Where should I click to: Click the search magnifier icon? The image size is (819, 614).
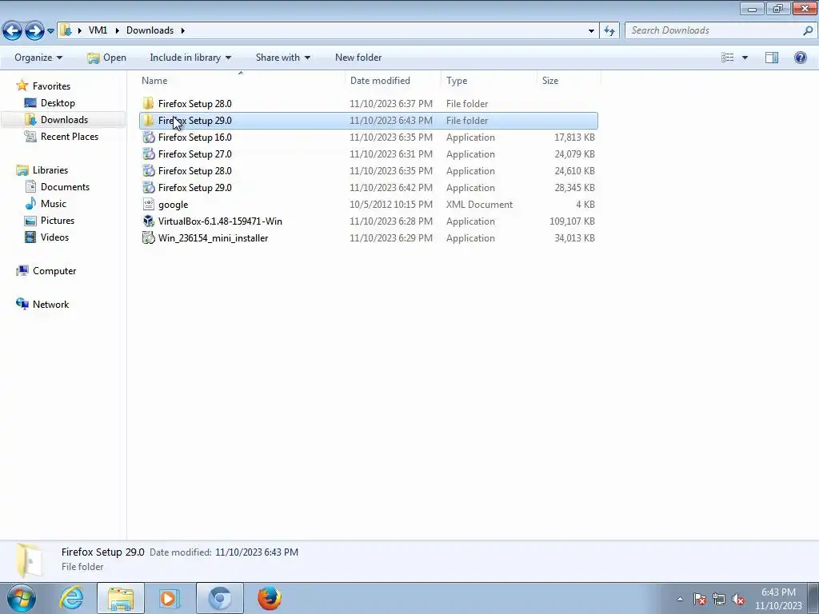coord(808,30)
